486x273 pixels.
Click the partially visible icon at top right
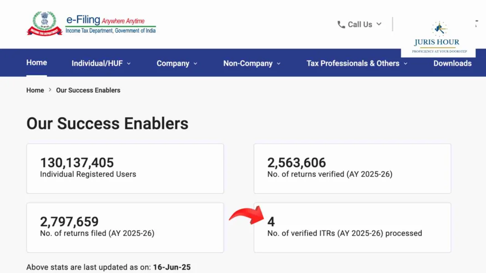476,22
